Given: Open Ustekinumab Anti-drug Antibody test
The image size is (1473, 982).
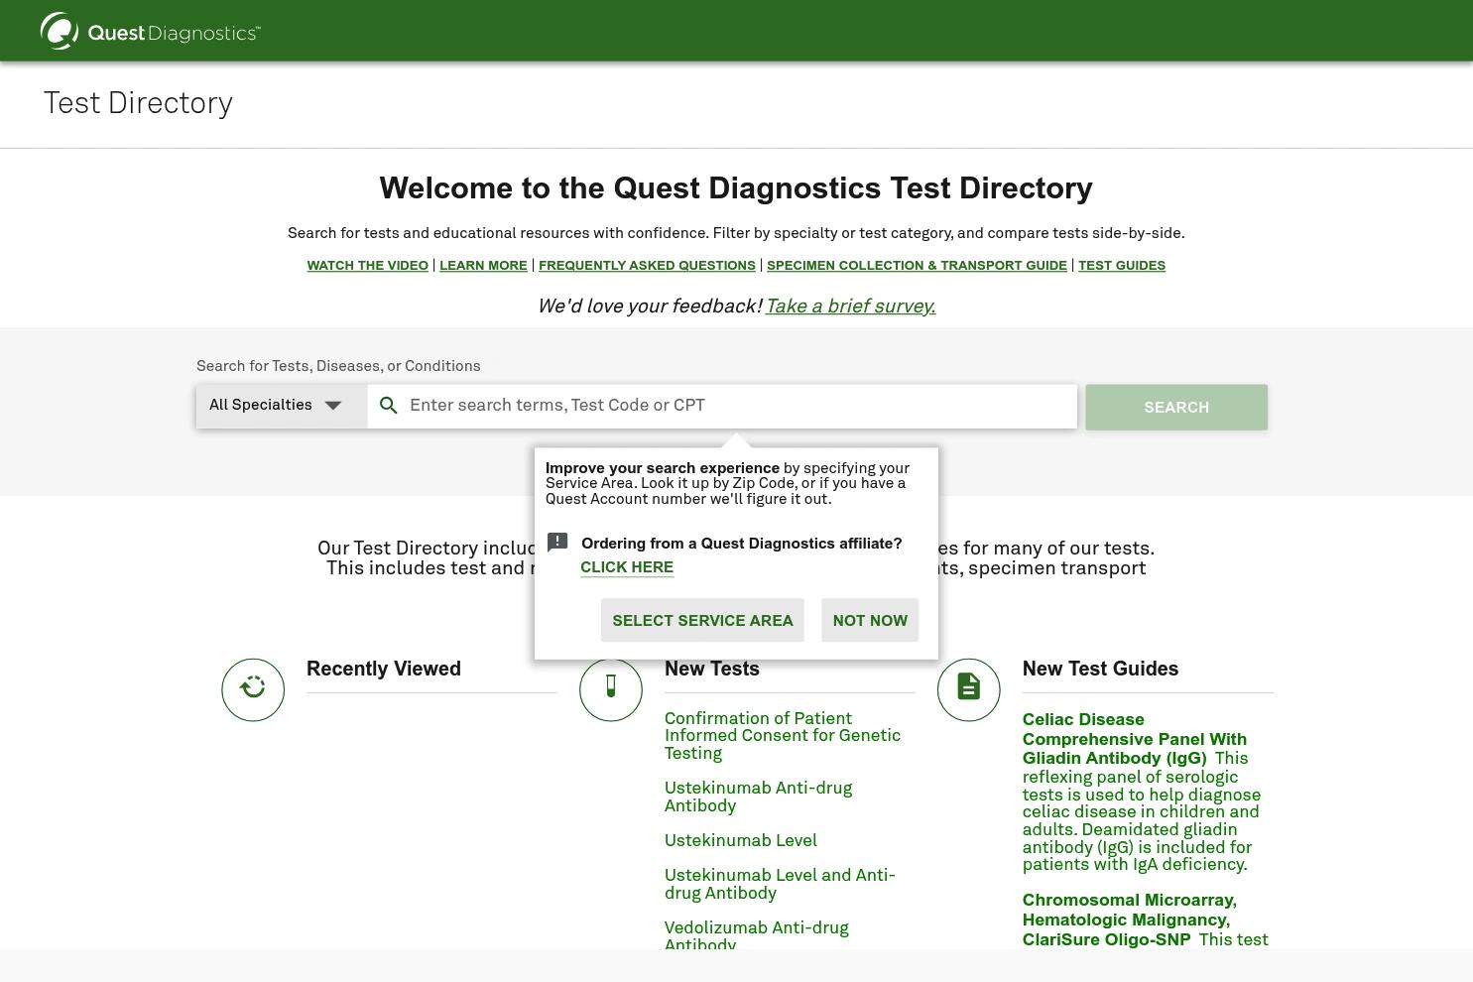Looking at the screenshot, I should [x=759, y=797].
